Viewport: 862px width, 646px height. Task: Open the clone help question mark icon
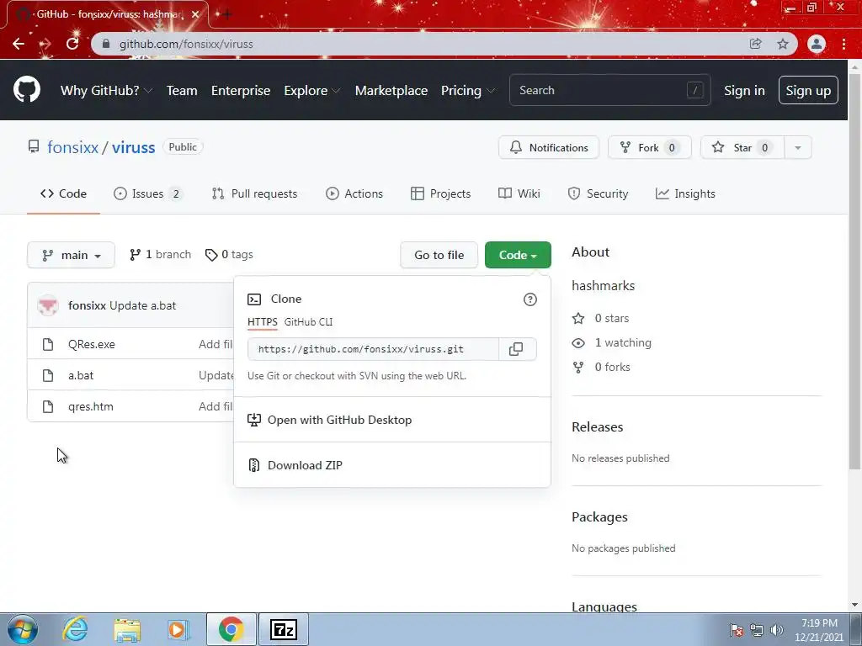[530, 299]
